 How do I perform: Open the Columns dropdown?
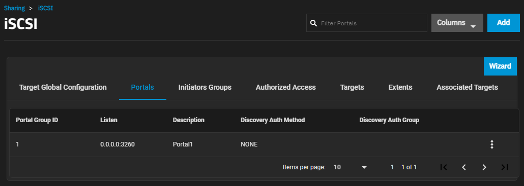point(457,23)
